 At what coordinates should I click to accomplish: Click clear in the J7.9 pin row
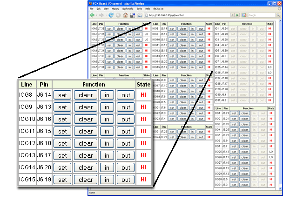182,80
